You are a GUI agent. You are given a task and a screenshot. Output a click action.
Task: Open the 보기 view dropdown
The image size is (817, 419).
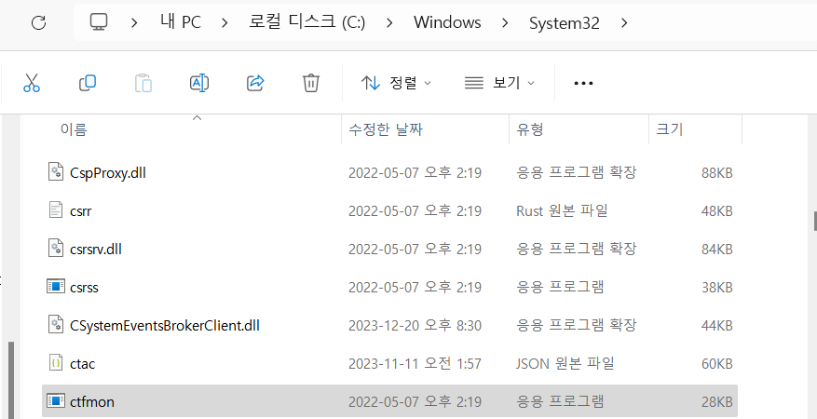pos(499,83)
